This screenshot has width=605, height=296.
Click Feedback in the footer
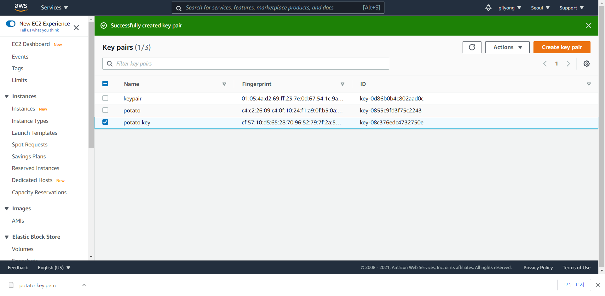pyautogui.click(x=18, y=268)
